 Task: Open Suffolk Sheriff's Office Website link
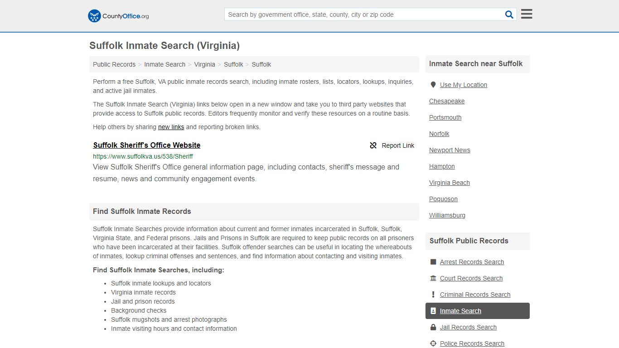[147, 145]
